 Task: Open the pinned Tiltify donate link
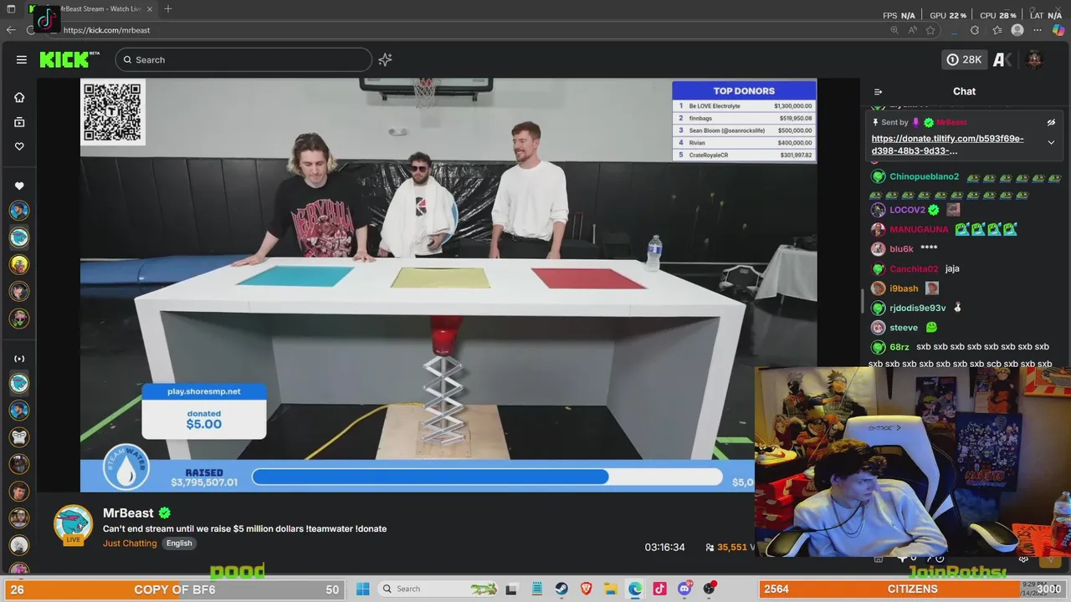click(947, 145)
